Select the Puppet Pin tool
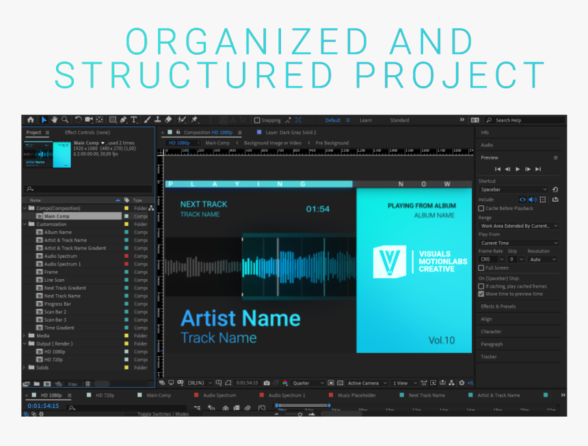 [195, 120]
